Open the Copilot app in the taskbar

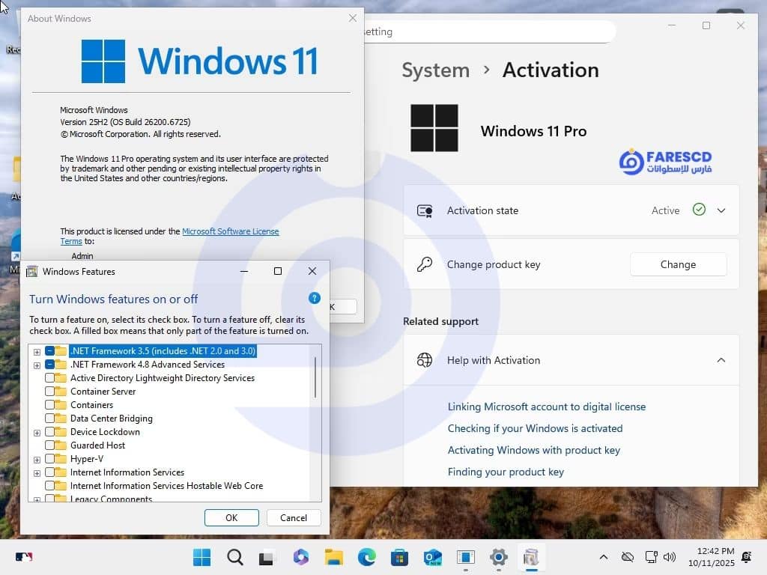pos(300,557)
